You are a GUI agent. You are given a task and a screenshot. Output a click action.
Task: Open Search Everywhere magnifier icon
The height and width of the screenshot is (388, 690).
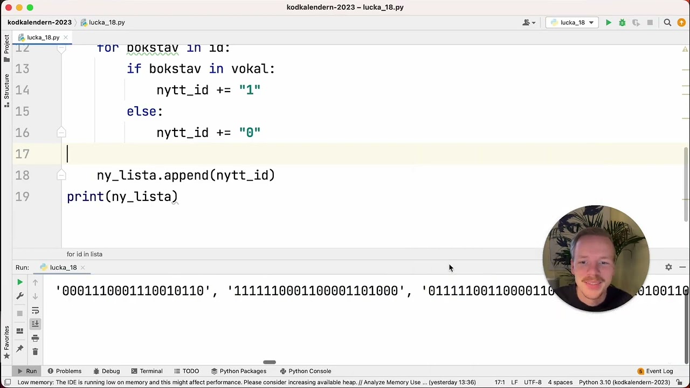click(x=667, y=23)
